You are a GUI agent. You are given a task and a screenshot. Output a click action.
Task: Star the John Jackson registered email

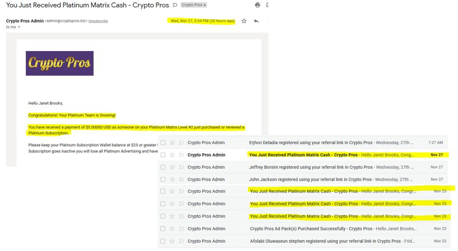[172, 179]
